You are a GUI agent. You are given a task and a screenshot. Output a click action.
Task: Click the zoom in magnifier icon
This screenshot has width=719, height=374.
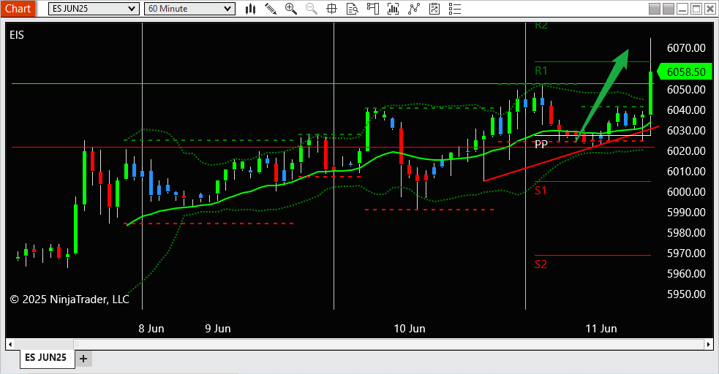coord(290,9)
